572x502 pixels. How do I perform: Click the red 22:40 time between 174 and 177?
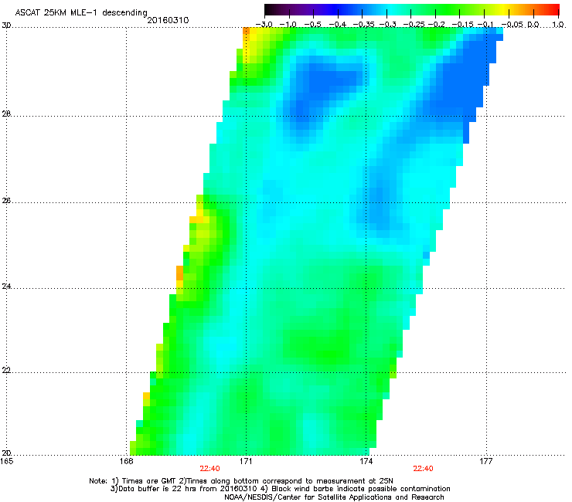[423, 469]
